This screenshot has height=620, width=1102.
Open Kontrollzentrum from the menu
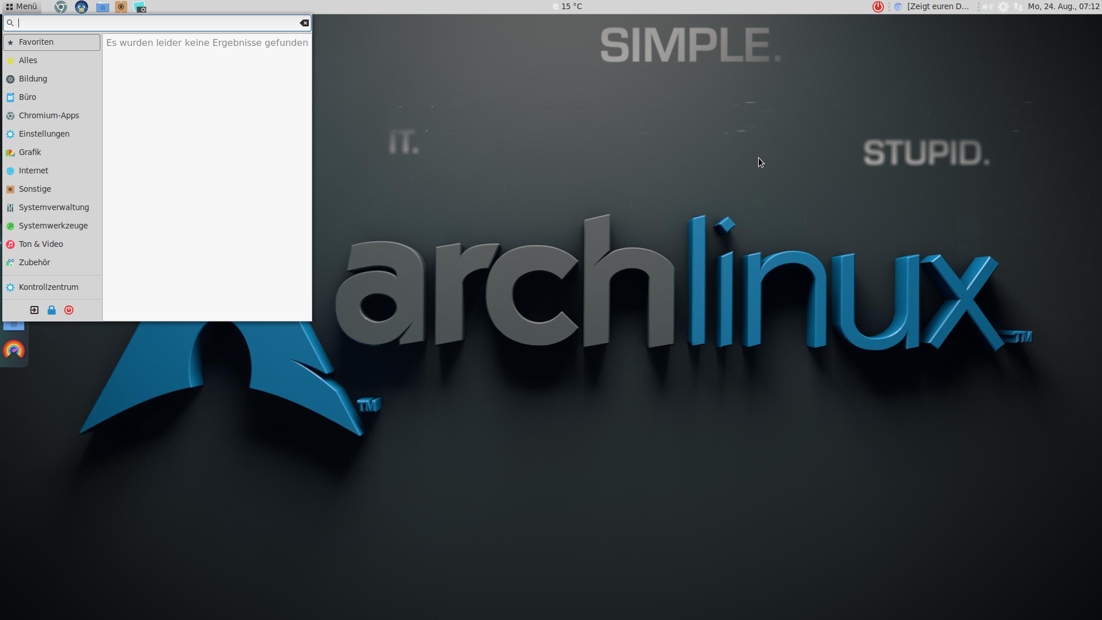point(48,287)
